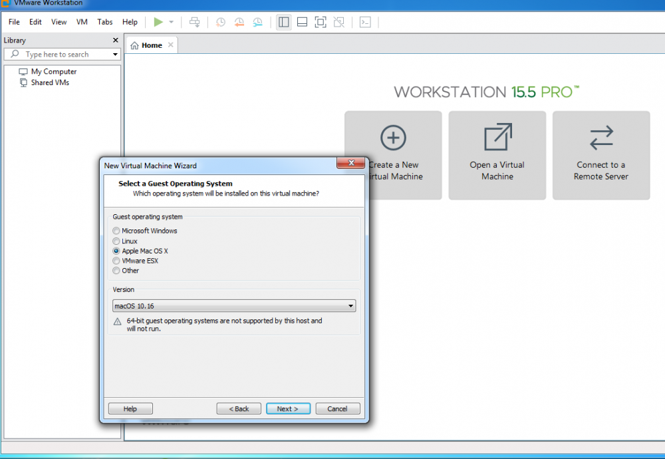Click the Create a New Virtual Machine tile

click(x=393, y=155)
